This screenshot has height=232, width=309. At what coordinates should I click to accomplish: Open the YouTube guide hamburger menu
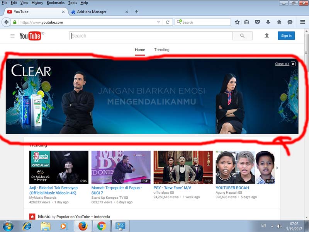[13, 36]
